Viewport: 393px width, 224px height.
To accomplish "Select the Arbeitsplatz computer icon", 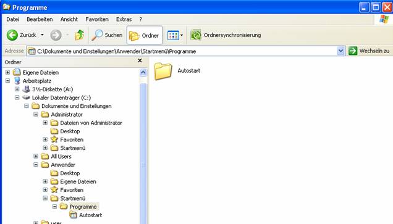I will (x=17, y=81).
